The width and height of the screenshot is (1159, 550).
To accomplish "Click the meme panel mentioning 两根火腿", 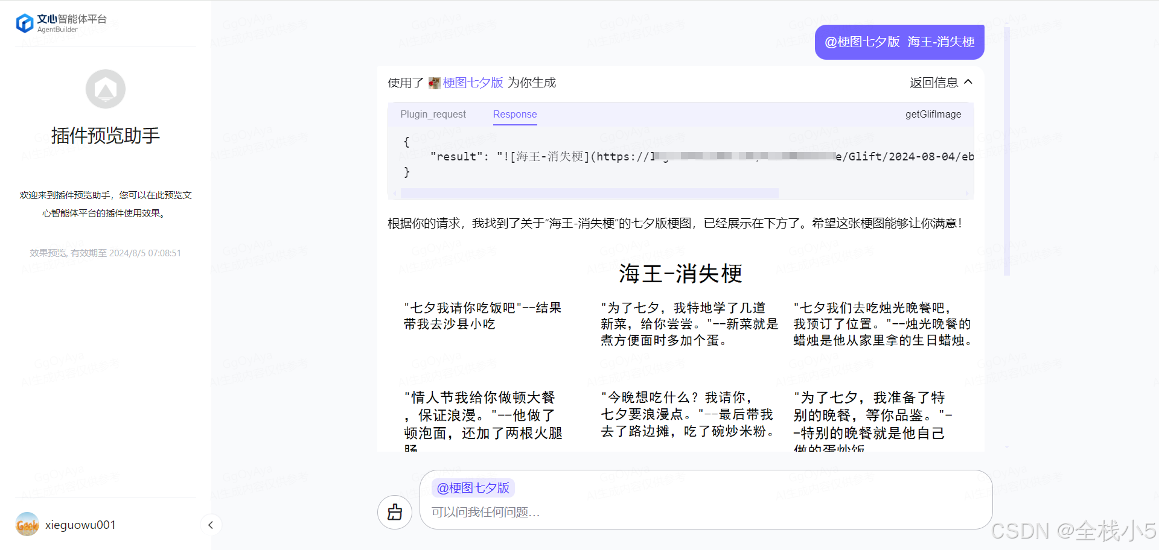I will (x=483, y=421).
